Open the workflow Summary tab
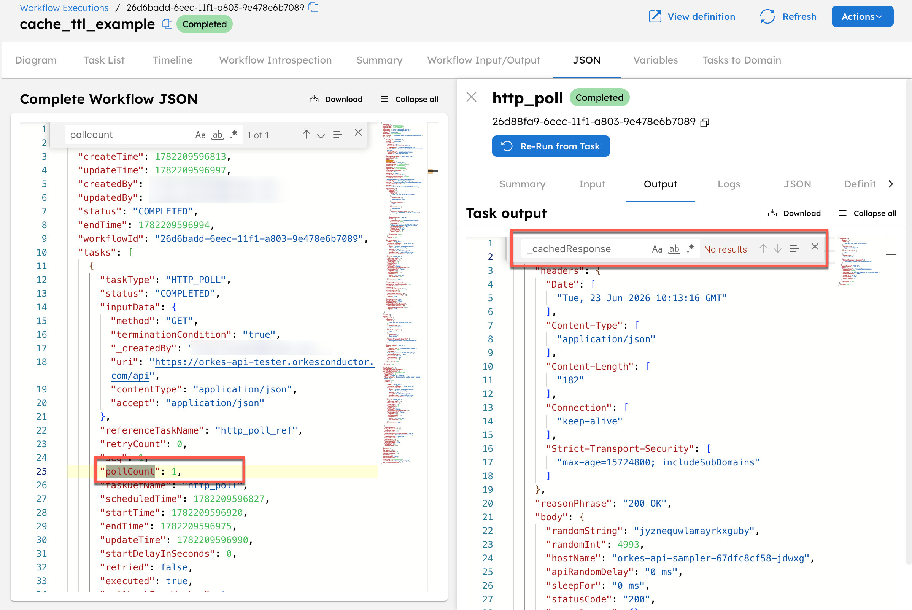912x610 pixels. coord(379,60)
